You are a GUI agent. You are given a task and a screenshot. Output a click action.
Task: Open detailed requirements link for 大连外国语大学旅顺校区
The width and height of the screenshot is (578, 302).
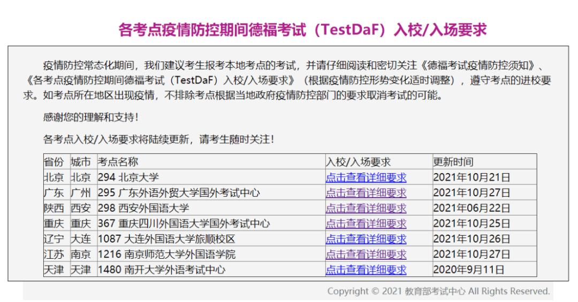[366, 239]
